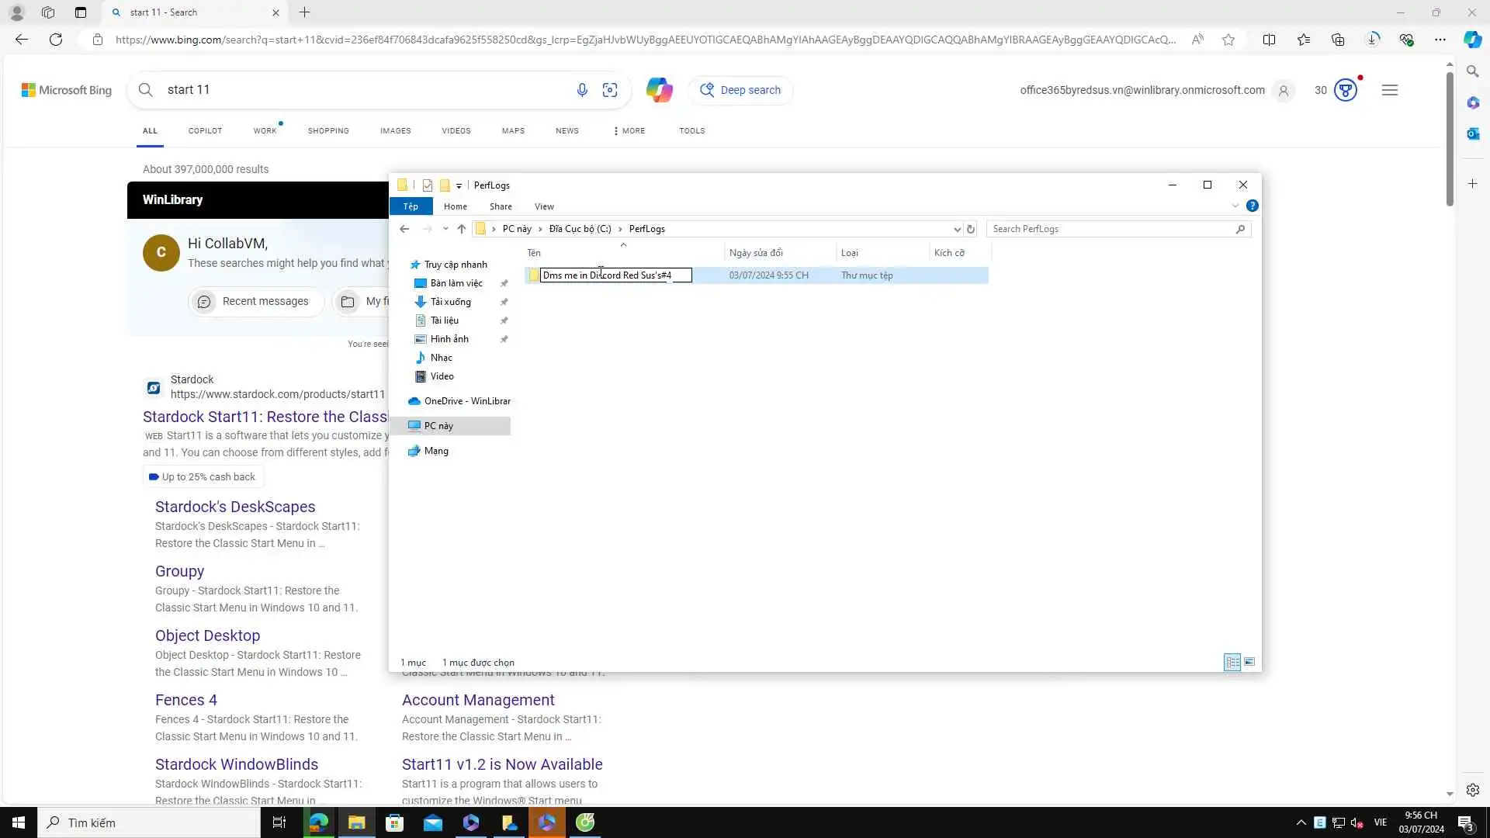The image size is (1490, 838).
Task: Open Bing visual search camera icon
Action: [610, 90]
